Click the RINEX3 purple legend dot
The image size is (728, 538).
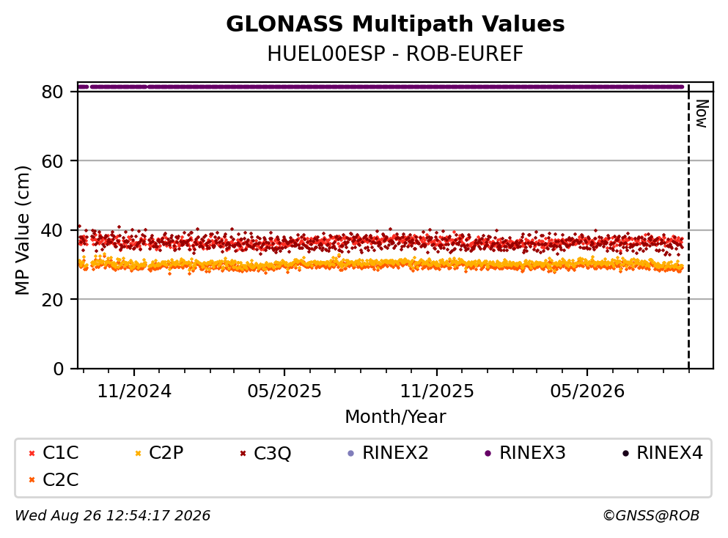(488, 454)
